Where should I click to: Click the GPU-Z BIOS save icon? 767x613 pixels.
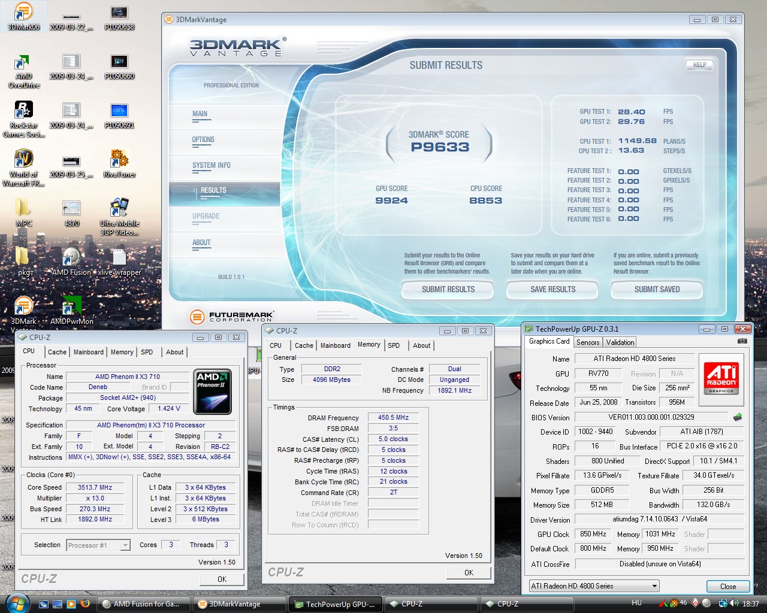pyautogui.click(x=738, y=417)
